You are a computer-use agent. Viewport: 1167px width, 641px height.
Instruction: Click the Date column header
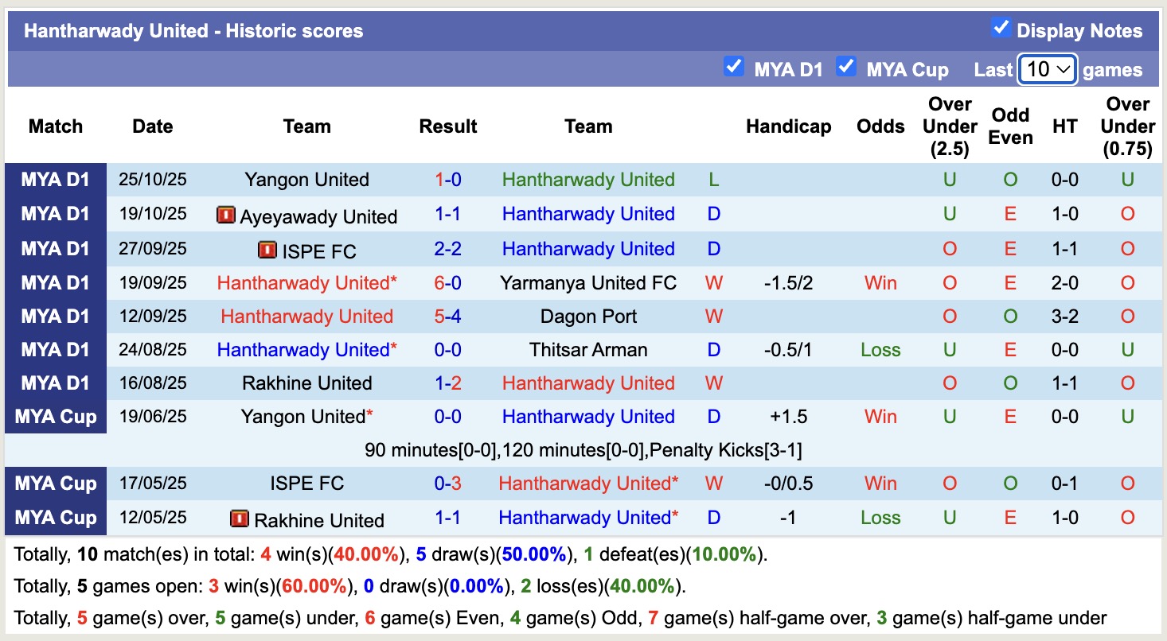(152, 126)
